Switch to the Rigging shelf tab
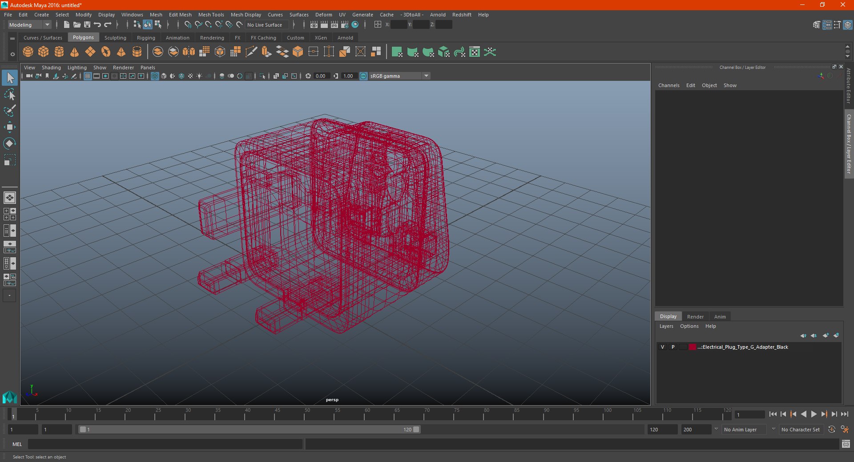Viewport: 854px width, 462px height. (x=146, y=38)
